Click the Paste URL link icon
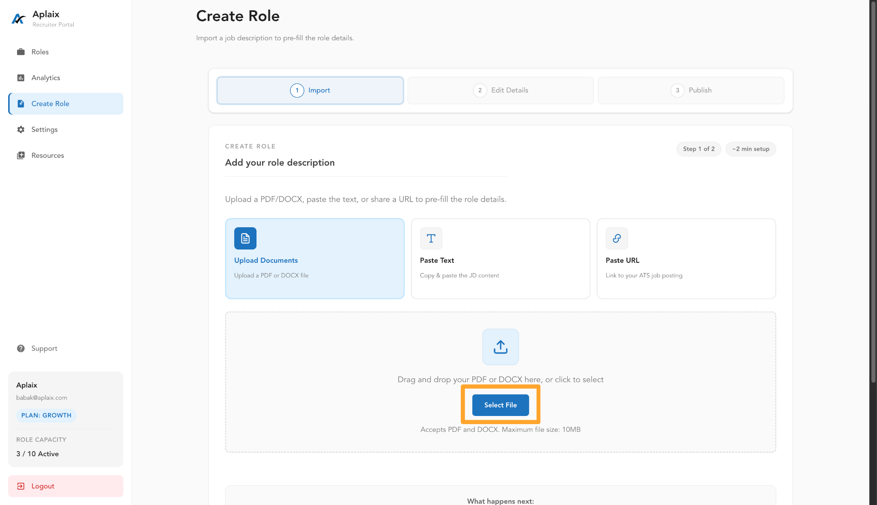Viewport: 877px width, 505px height. point(617,238)
